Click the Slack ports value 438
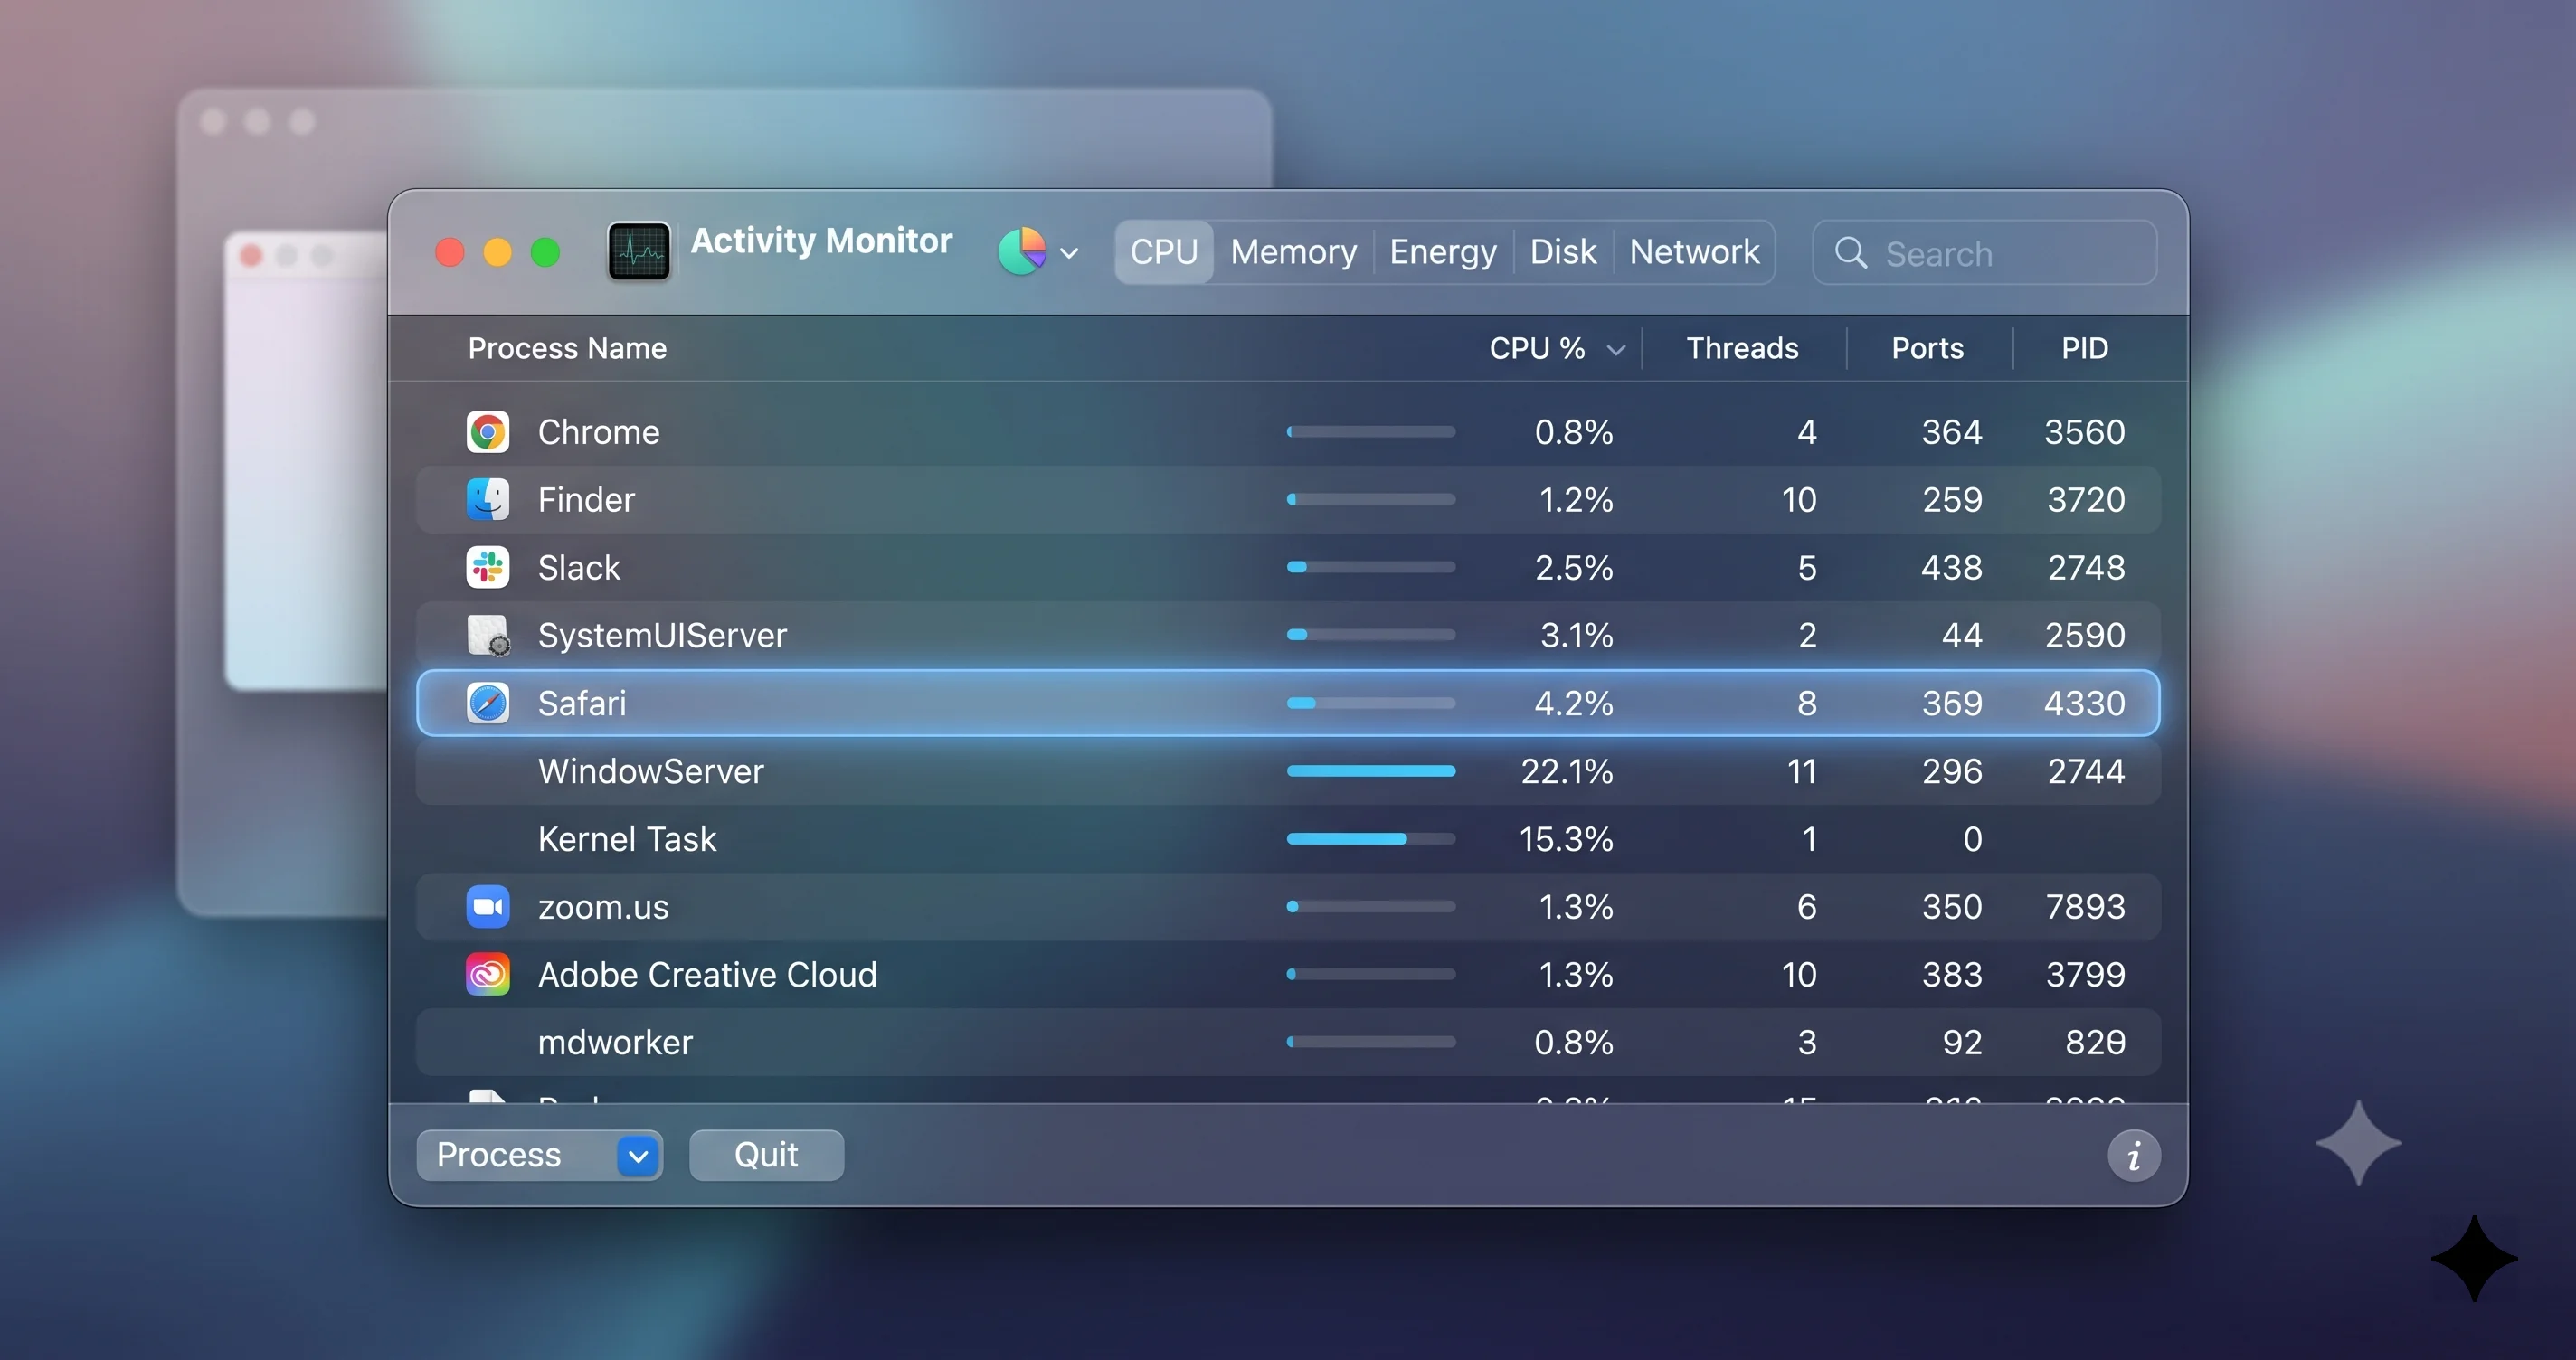Image resolution: width=2576 pixels, height=1360 pixels. 1951,567
